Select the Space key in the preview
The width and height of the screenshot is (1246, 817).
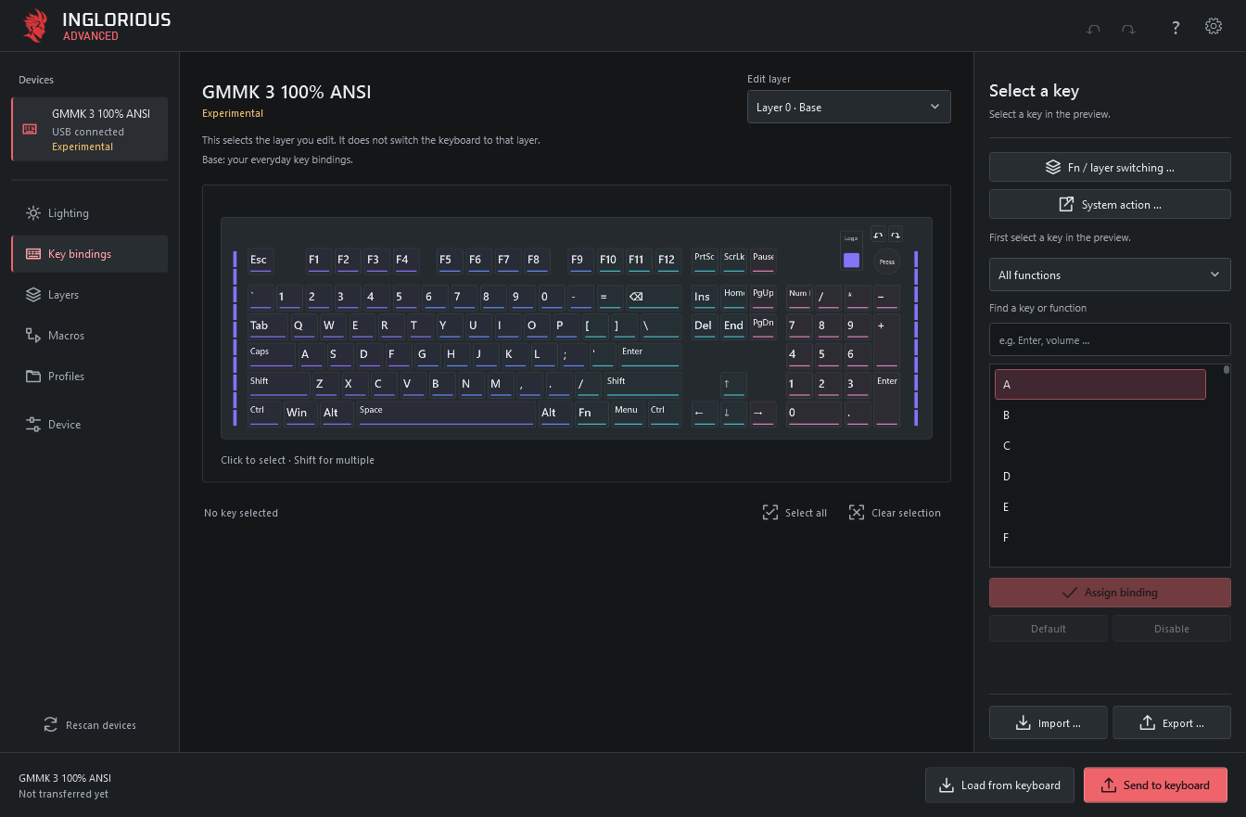coord(446,414)
